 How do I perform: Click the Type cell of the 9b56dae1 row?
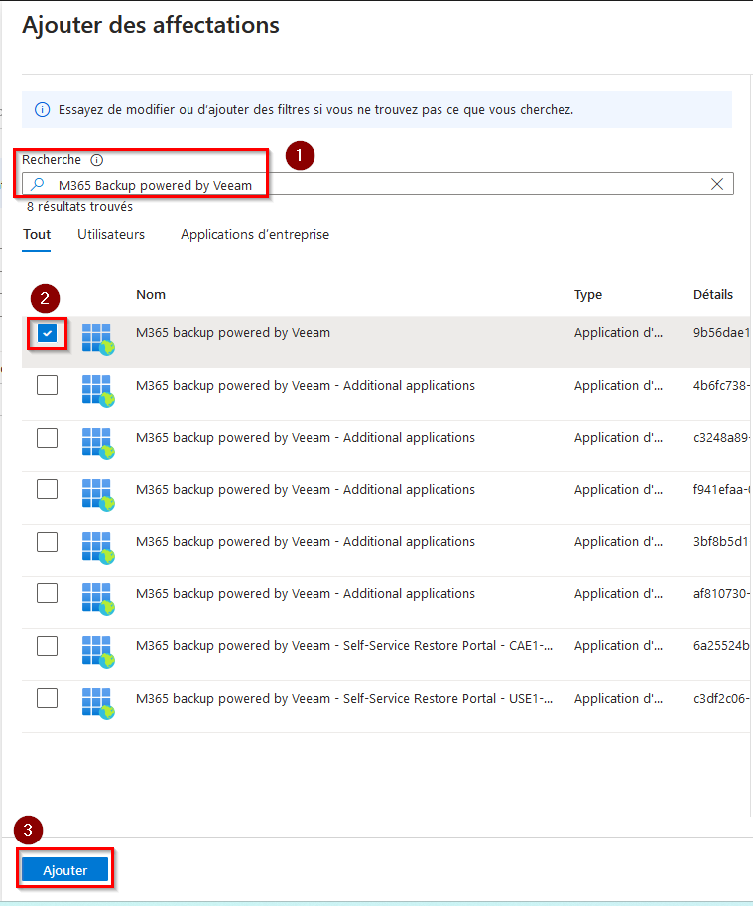618,332
